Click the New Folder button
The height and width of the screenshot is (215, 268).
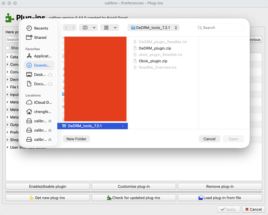[76, 139]
